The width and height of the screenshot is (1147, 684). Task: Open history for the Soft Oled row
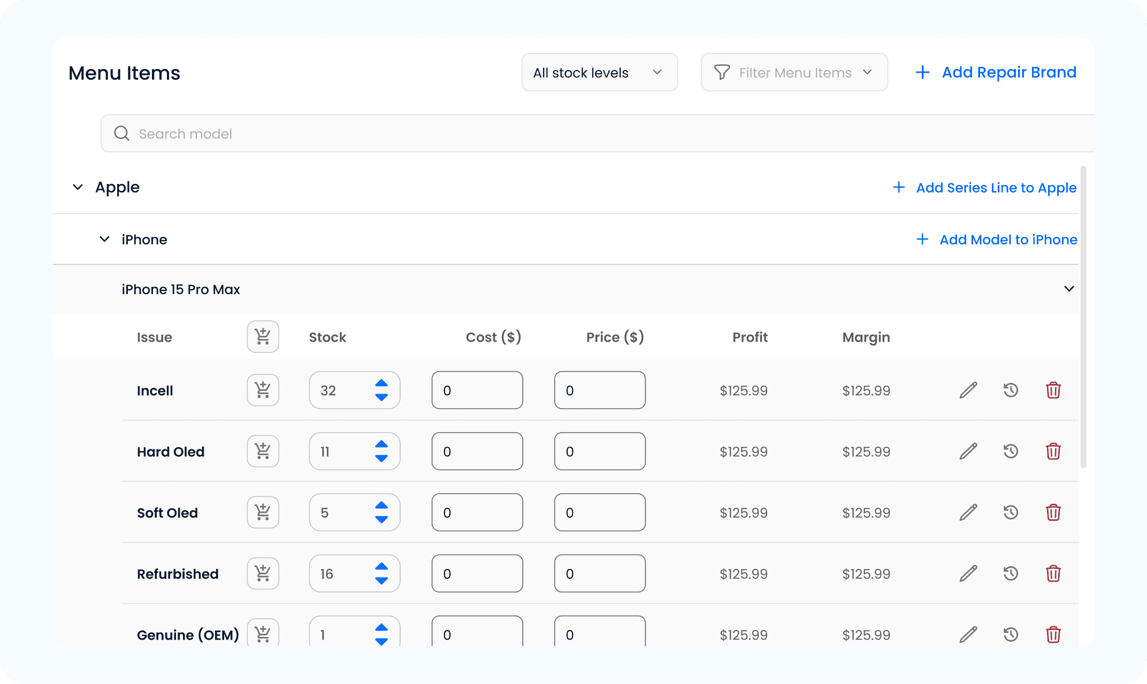pos(1011,512)
